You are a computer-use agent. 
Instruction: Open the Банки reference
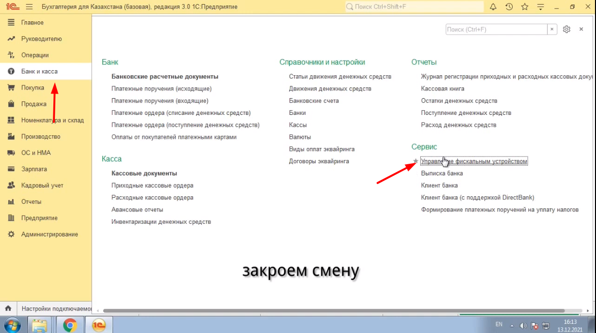[x=297, y=113]
